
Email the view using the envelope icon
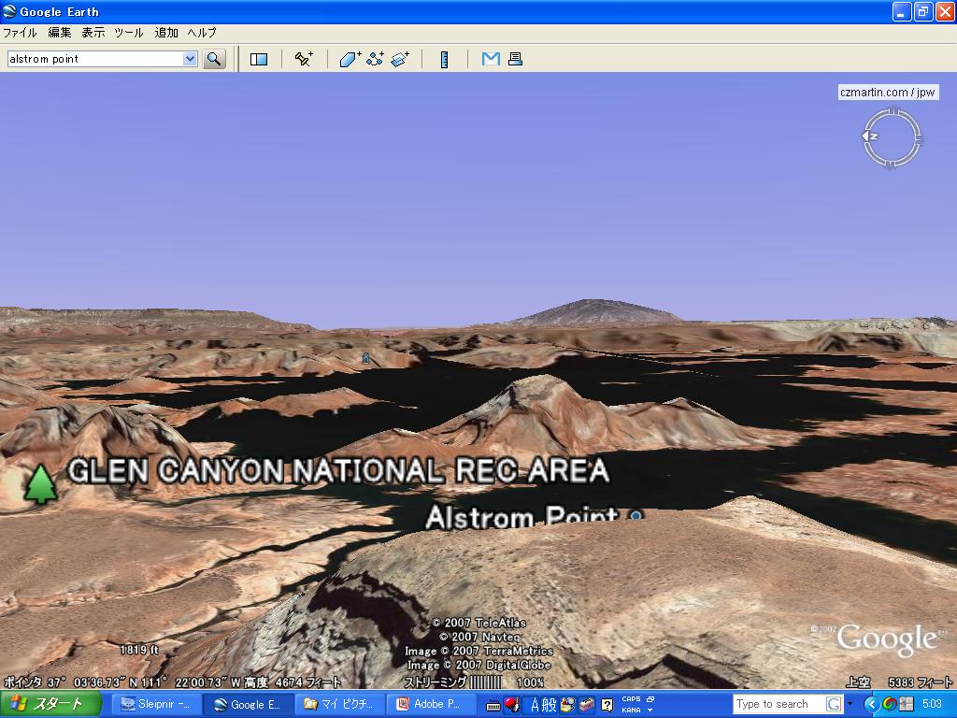point(491,59)
